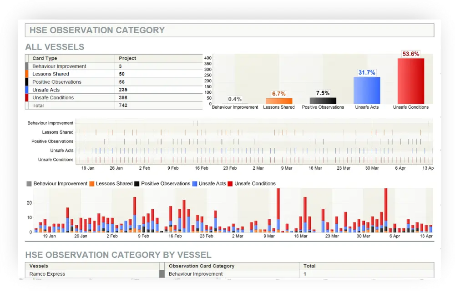
Task: Click the 0.4% data label
Action: point(235,99)
